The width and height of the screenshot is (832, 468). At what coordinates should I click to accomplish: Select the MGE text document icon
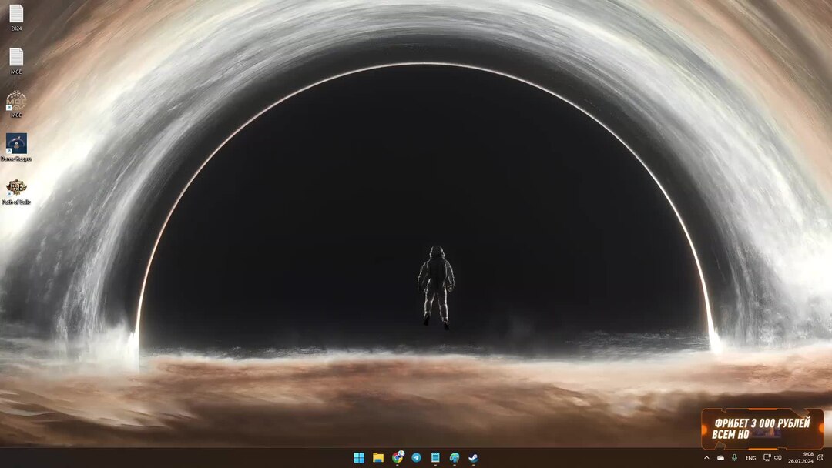(x=16, y=61)
